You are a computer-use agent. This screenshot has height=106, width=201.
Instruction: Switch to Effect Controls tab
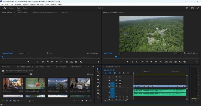point(23,13)
